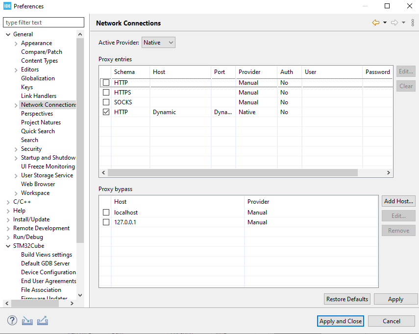Select Content Types in the tree
The width and height of the screenshot is (419, 334).
point(39,61)
